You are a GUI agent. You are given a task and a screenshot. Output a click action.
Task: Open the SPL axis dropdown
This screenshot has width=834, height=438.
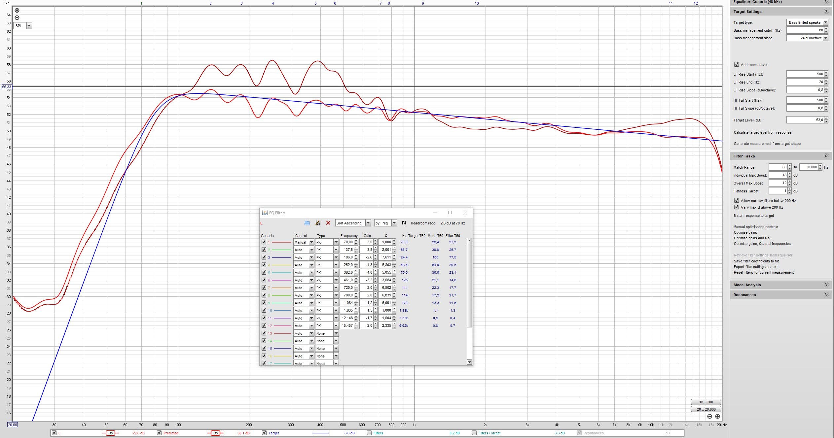[29, 26]
